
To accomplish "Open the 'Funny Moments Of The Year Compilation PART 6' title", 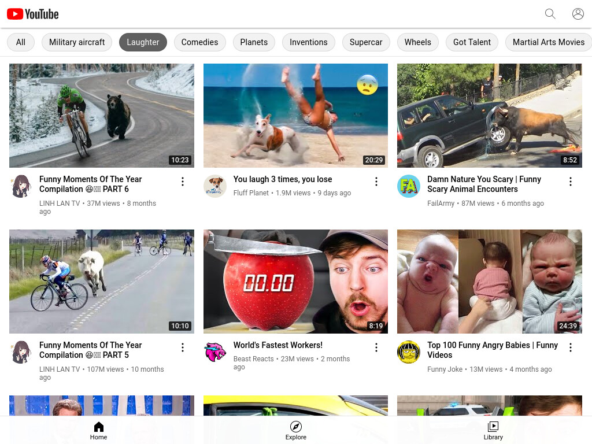I will [90, 184].
